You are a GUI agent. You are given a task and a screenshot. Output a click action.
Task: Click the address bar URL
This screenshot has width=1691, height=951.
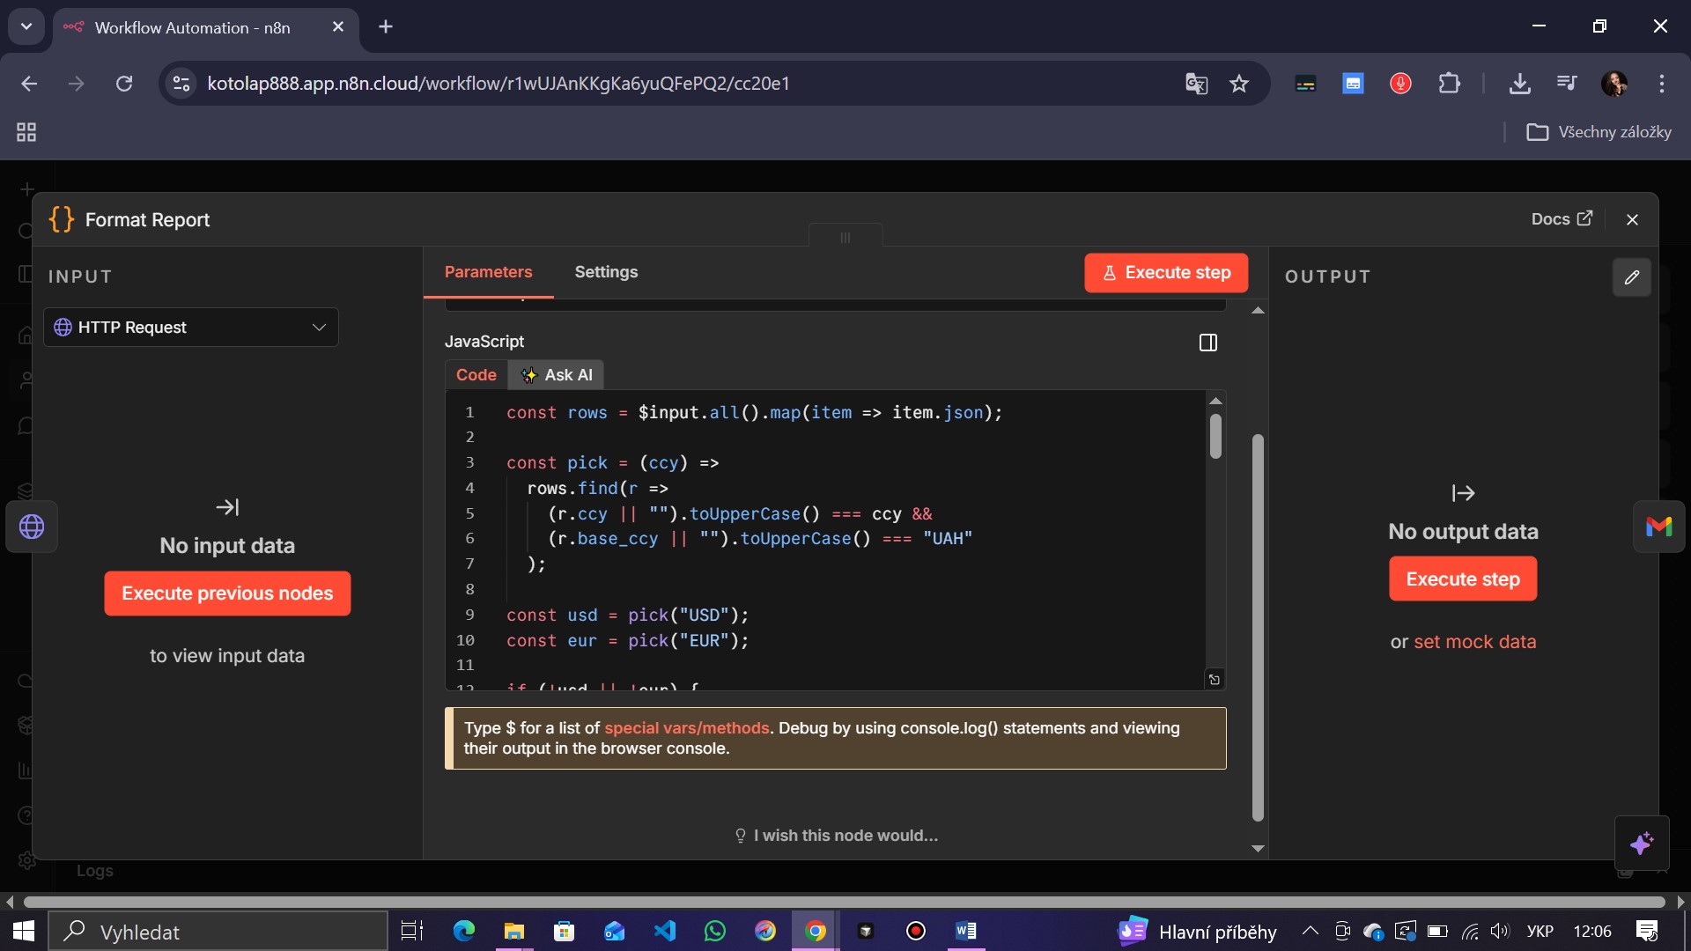point(498,84)
